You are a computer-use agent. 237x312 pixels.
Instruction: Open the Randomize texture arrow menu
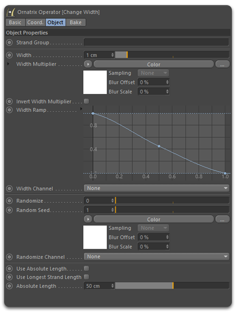[x=88, y=219]
